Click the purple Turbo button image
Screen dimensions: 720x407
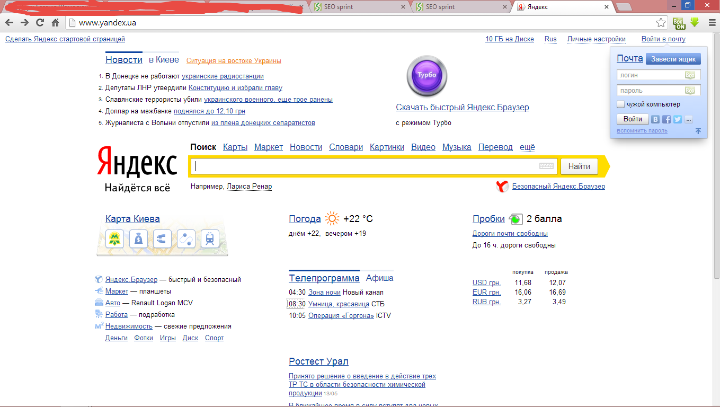[427, 76]
